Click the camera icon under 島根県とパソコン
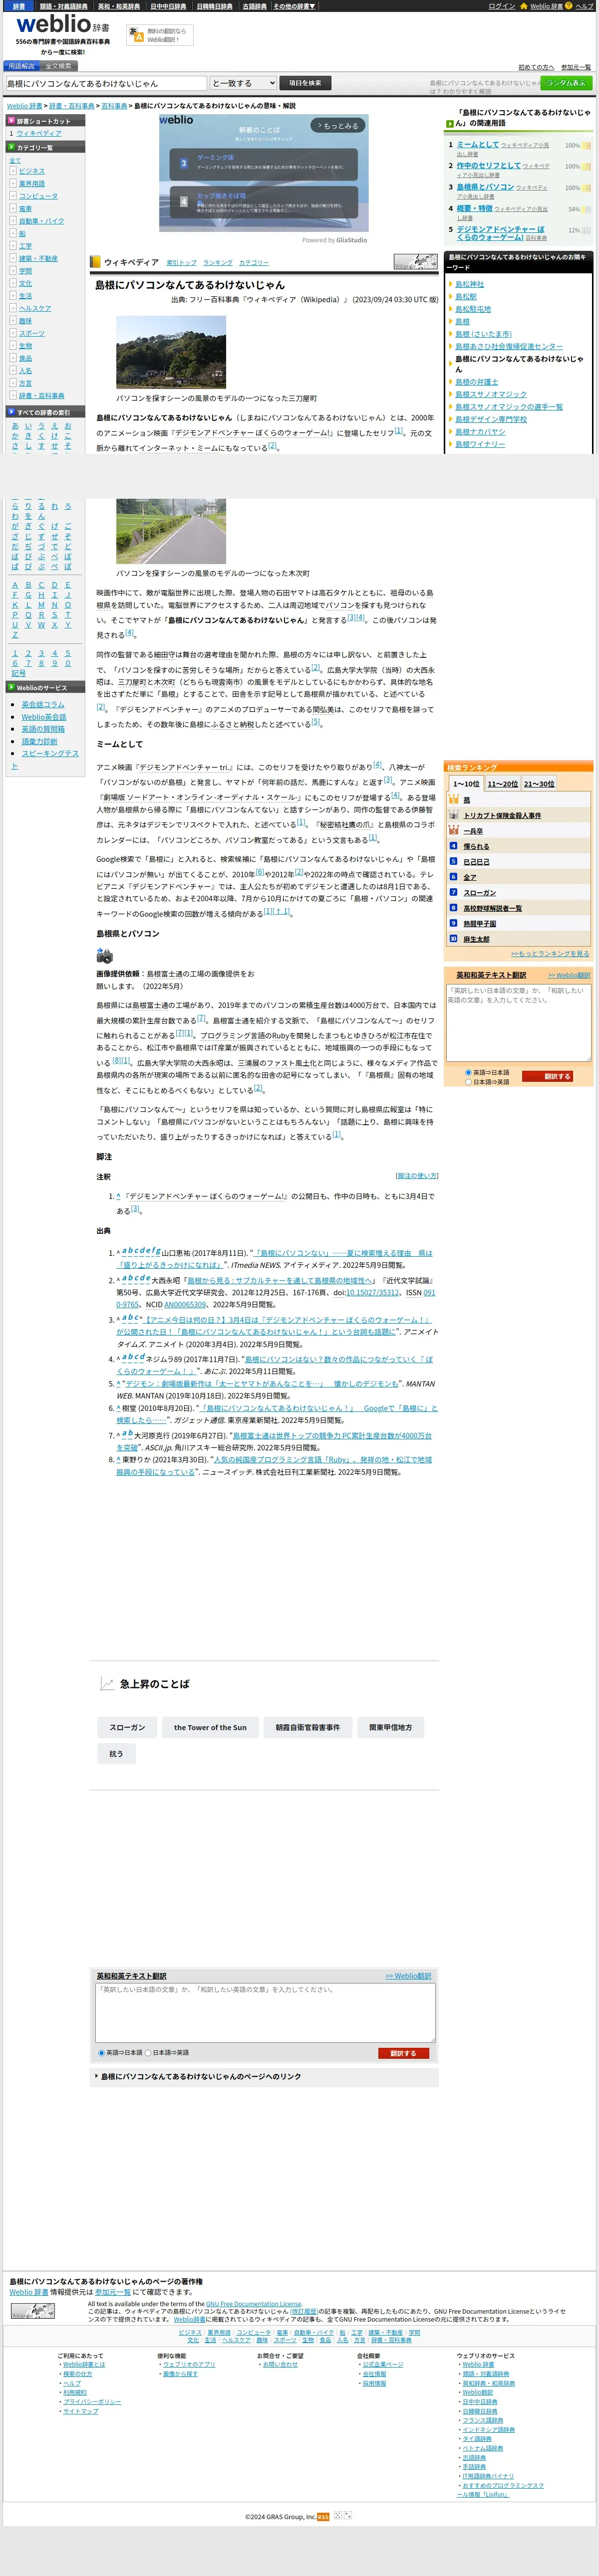This screenshot has height=2576, width=599. (x=104, y=956)
